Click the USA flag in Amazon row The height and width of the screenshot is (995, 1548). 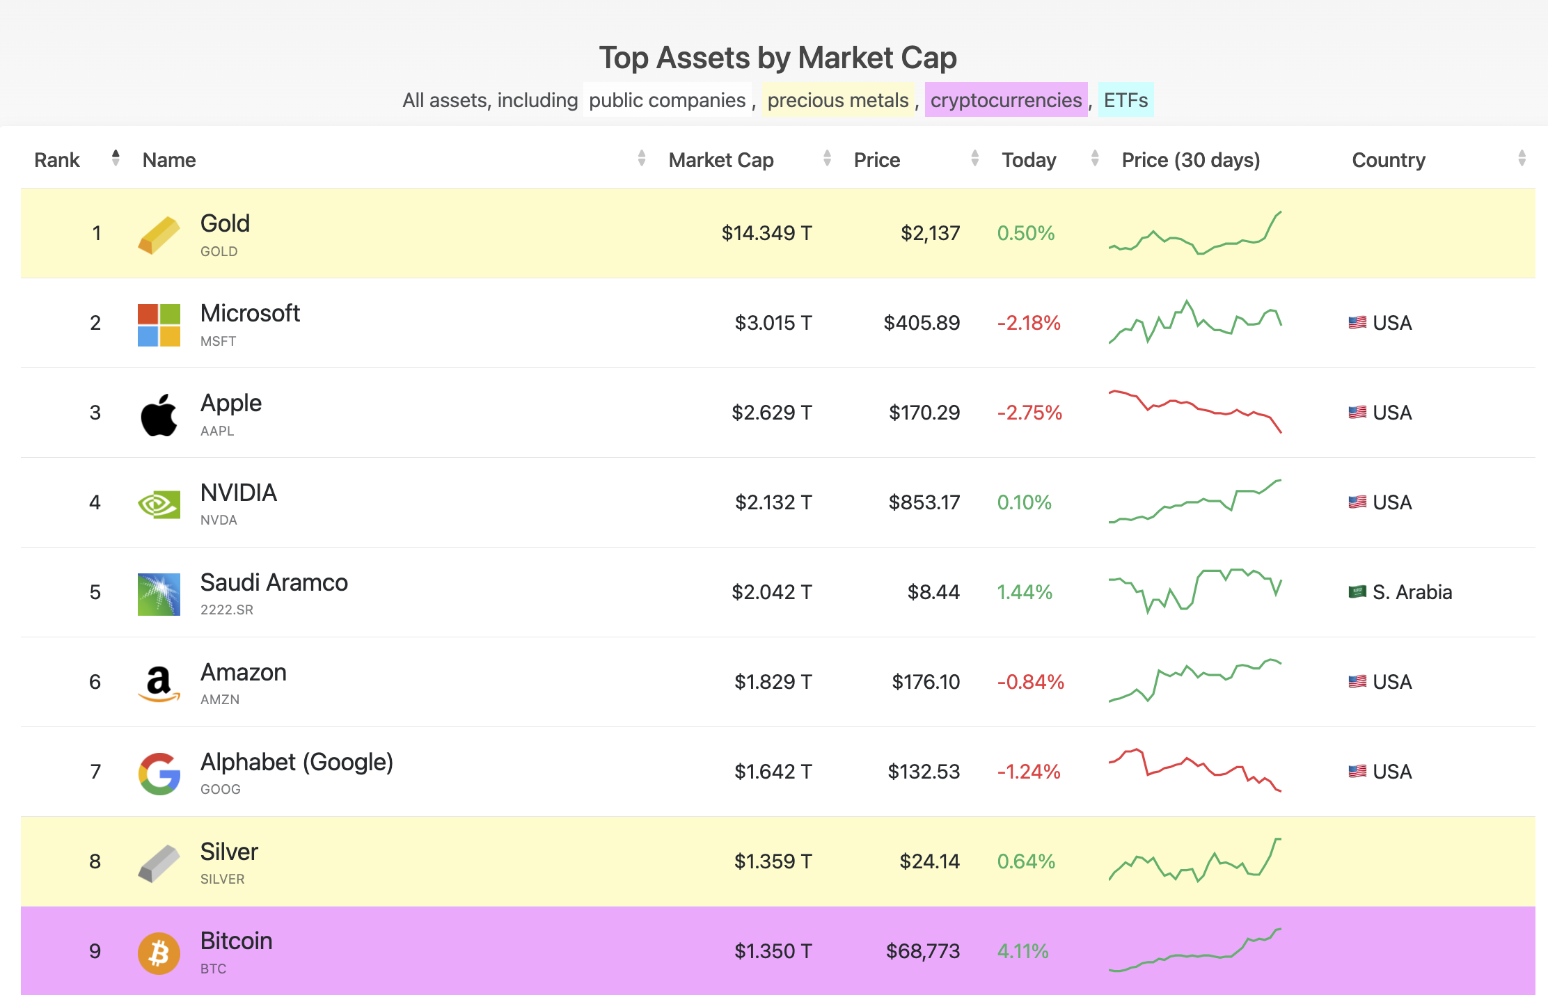(1357, 682)
